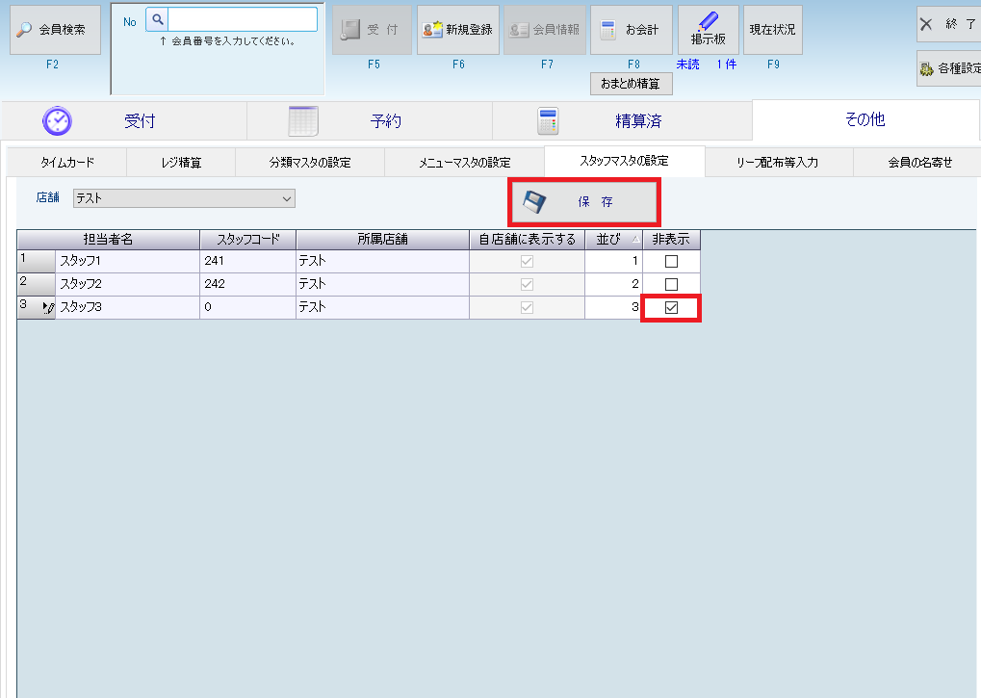Uncheck 非表示 box for スタッフ3
This screenshot has width=981, height=698.
(x=672, y=307)
